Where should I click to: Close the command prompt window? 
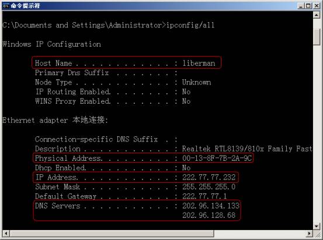(317, 6)
